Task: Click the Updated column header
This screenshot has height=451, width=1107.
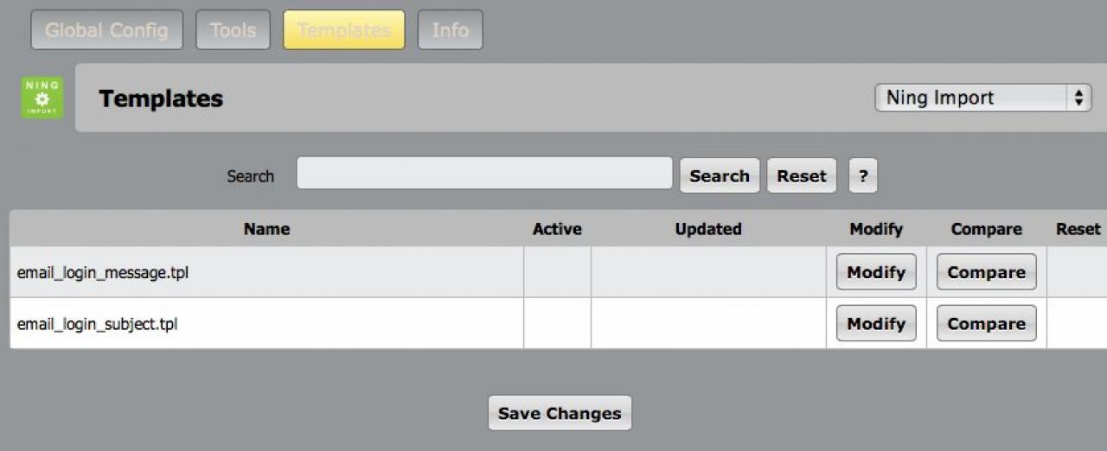Action: 708,229
